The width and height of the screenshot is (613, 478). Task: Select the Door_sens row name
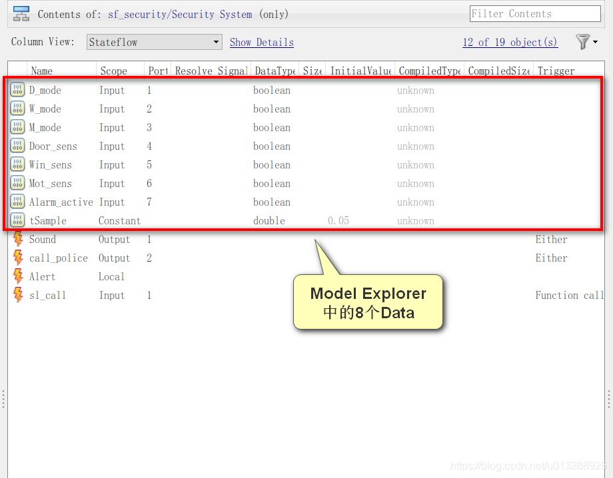[x=53, y=146]
